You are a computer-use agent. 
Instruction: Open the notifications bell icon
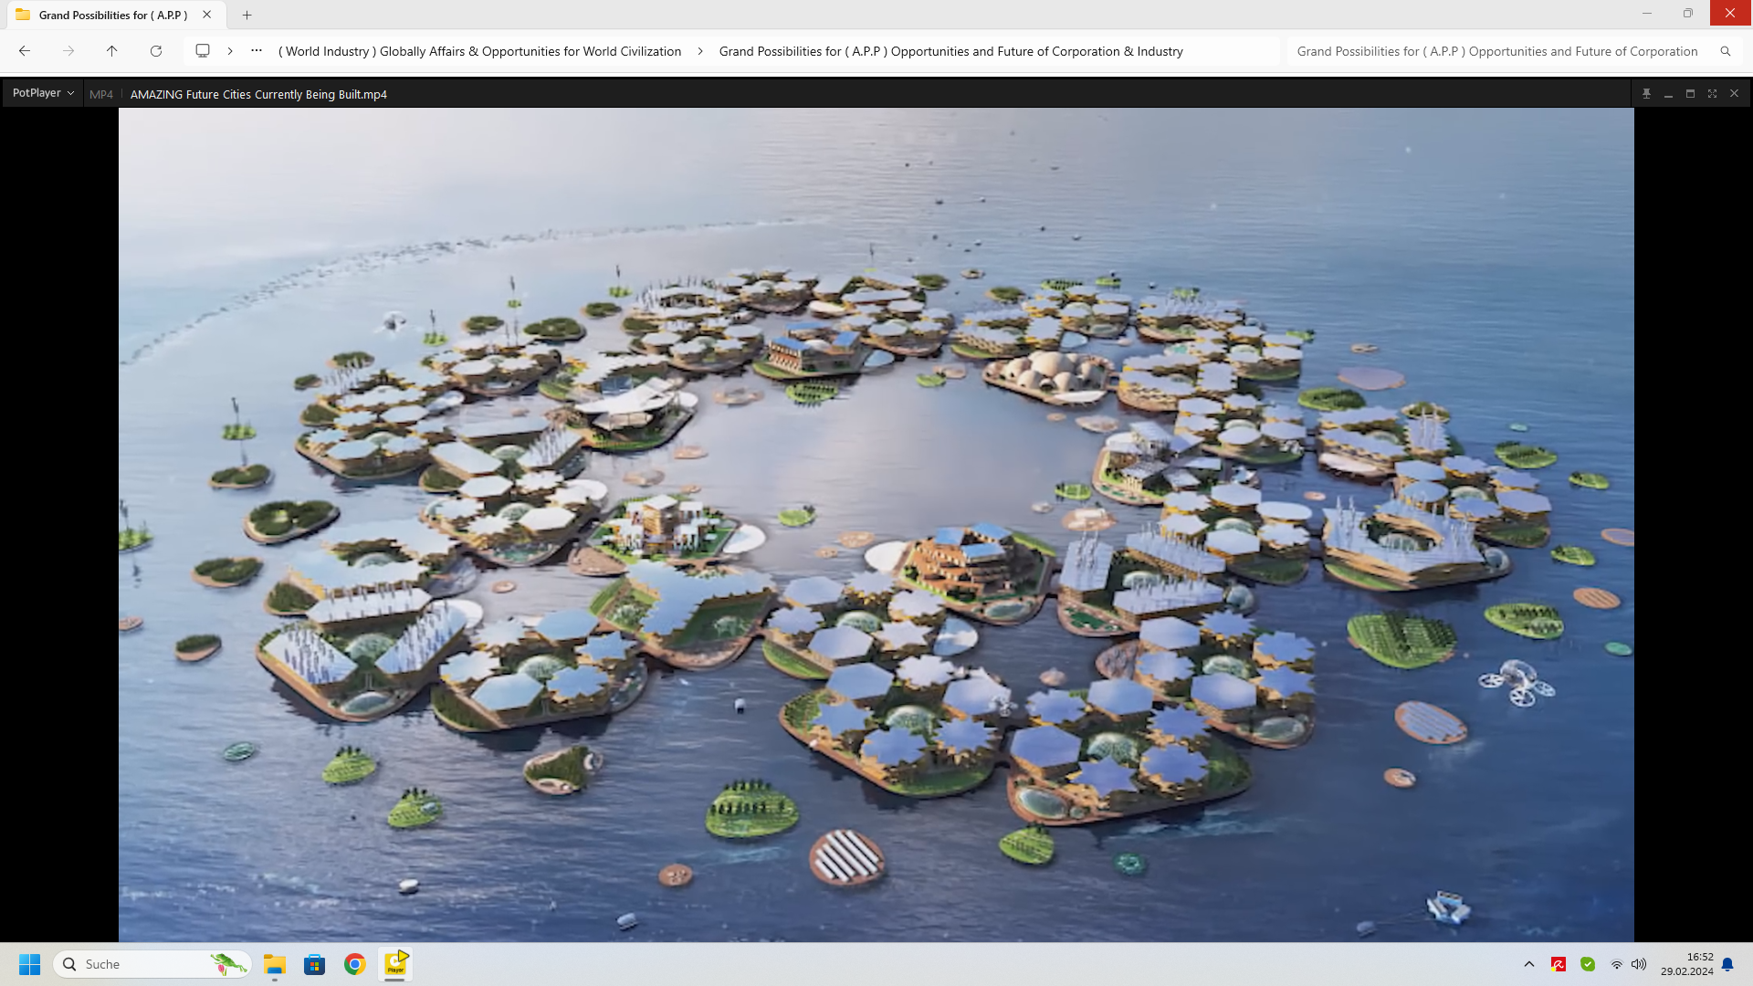point(1727,964)
